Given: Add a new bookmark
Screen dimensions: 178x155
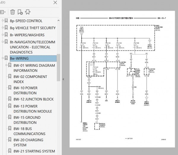Looking at the screenshot, I should (20, 12).
